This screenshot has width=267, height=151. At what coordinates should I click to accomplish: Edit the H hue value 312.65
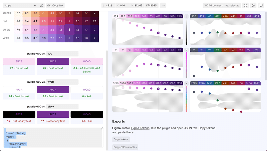pyautogui.click(x=137, y=5)
